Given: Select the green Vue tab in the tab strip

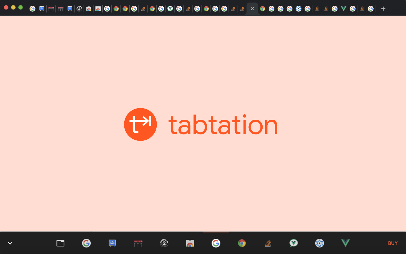Looking at the screenshot, I should tap(343, 9).
